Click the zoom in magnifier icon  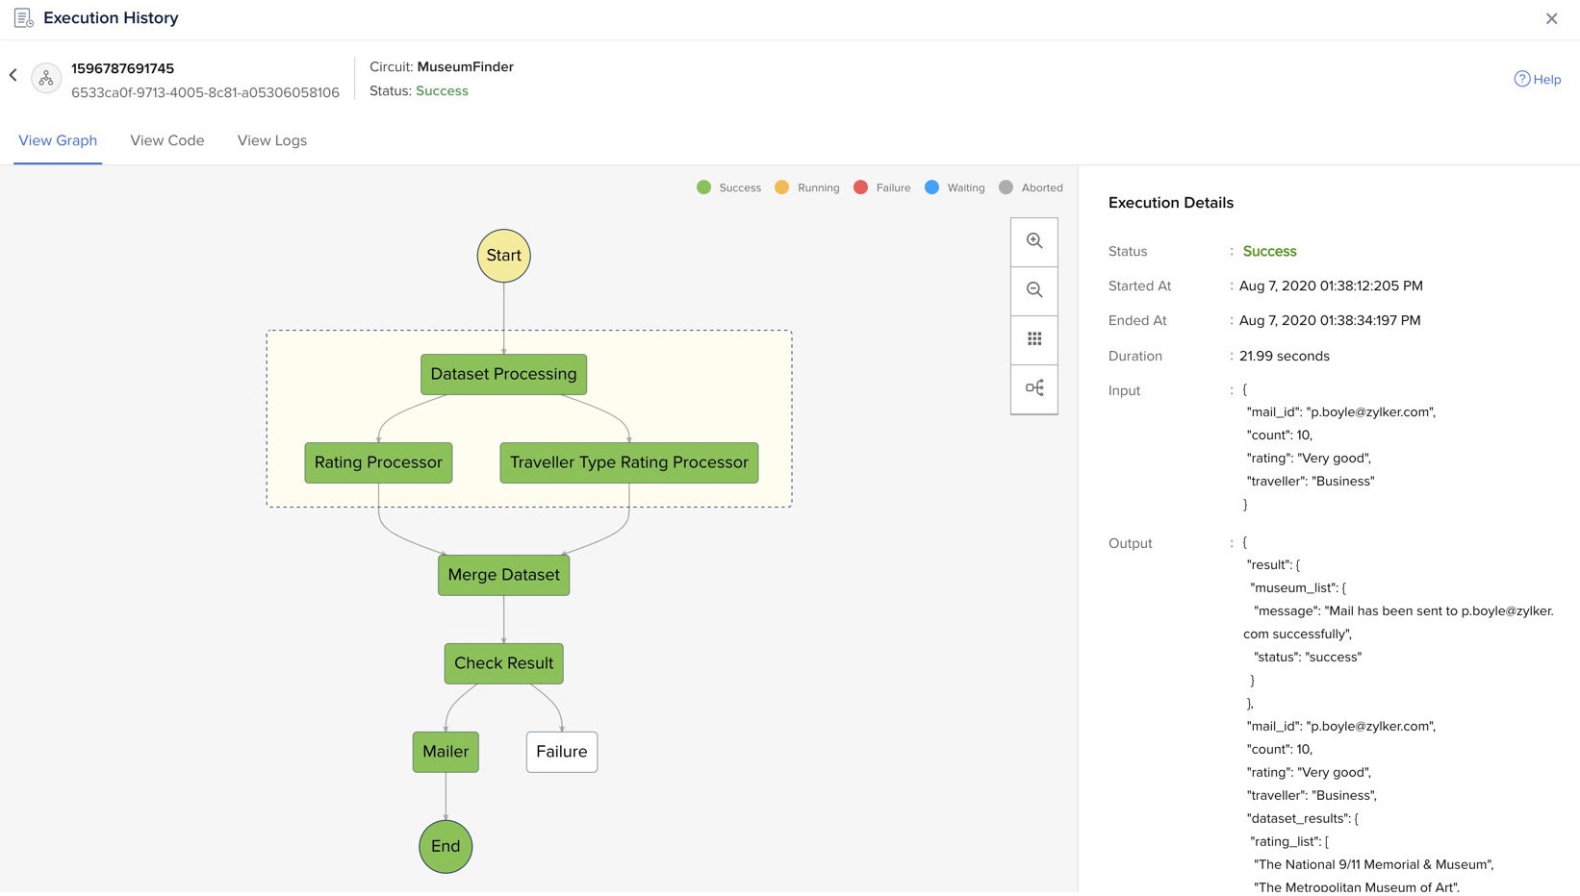pyautogui.click(x=1034, y=241)
